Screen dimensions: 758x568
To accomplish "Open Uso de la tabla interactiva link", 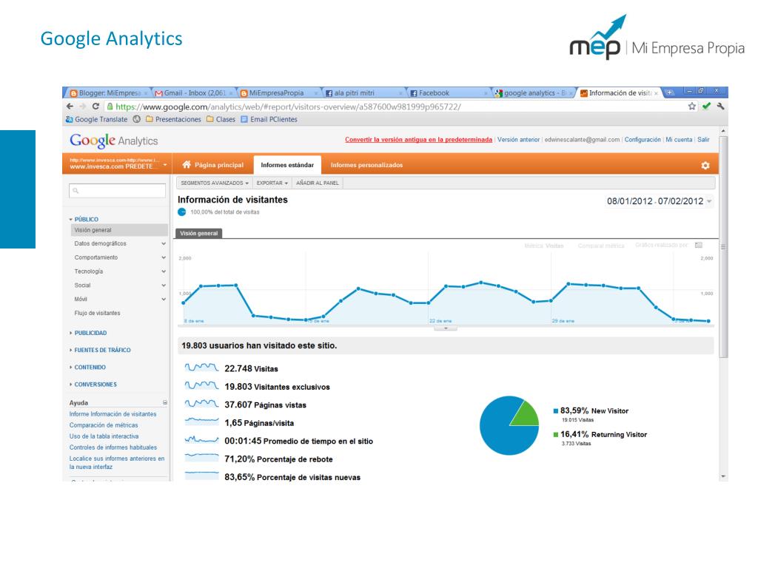I will pyautogui.click(x=104, y=436).
